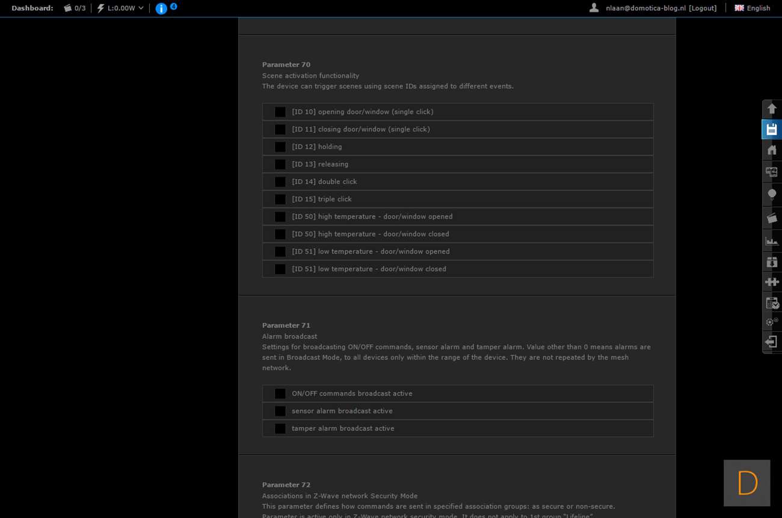
Task: Click the UK flag language icon
Action: tap(739, 8)
